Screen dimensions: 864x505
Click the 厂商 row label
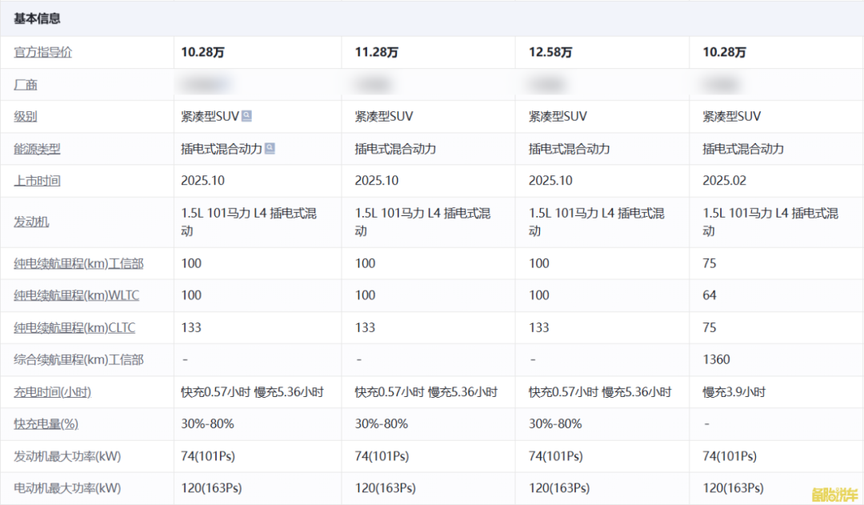[26, 85]
